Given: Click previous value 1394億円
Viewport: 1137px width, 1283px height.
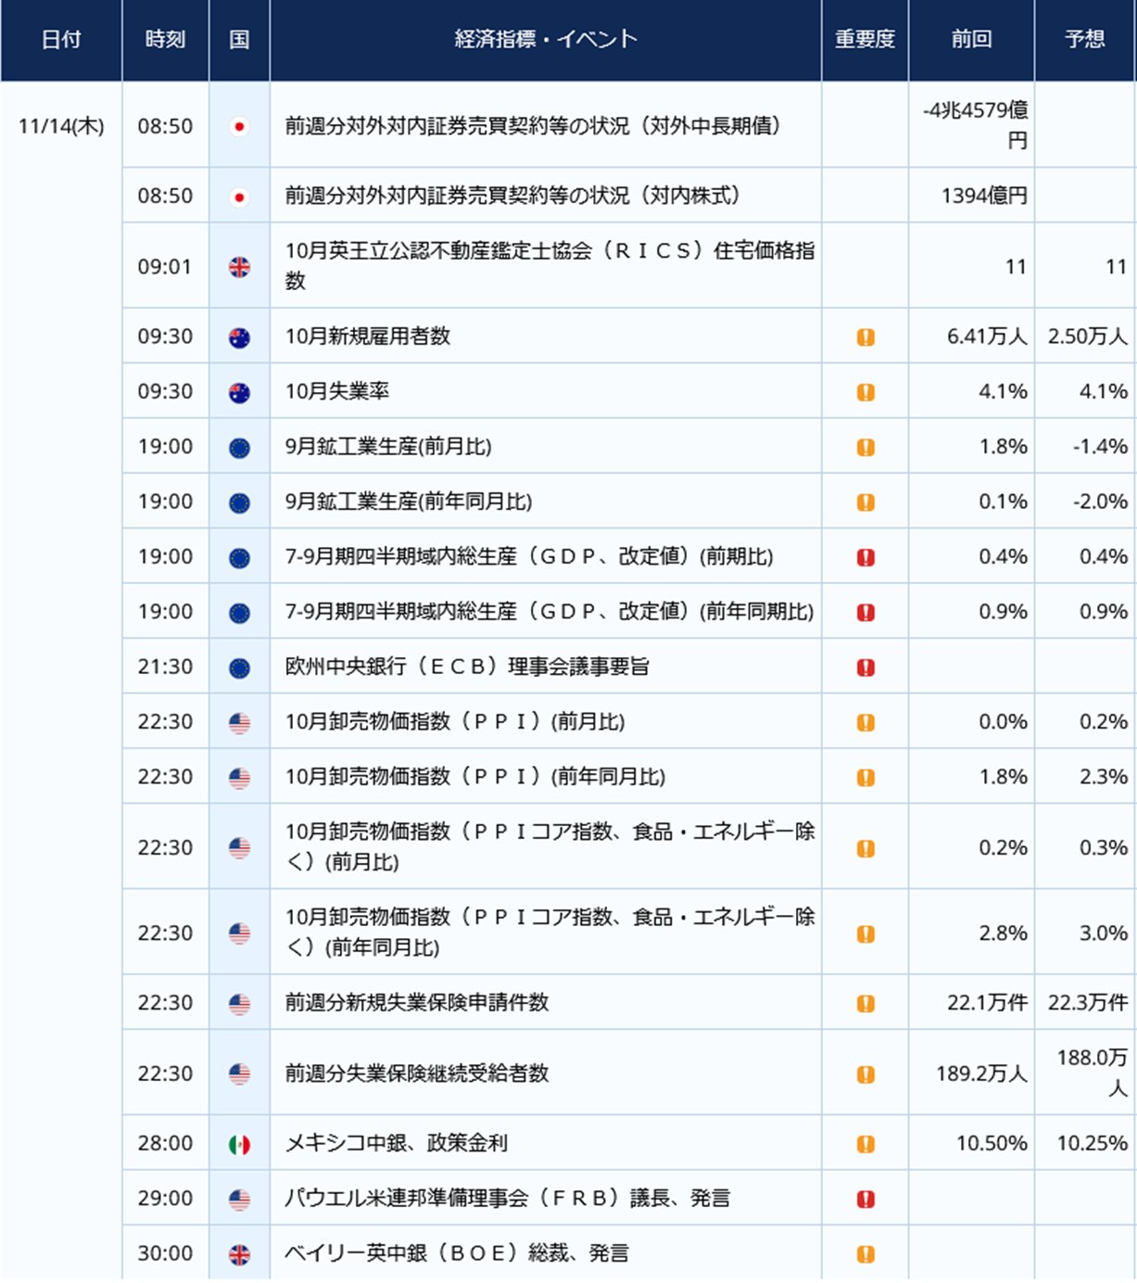Looking at the screenshot, I should [x=984, y=196].
